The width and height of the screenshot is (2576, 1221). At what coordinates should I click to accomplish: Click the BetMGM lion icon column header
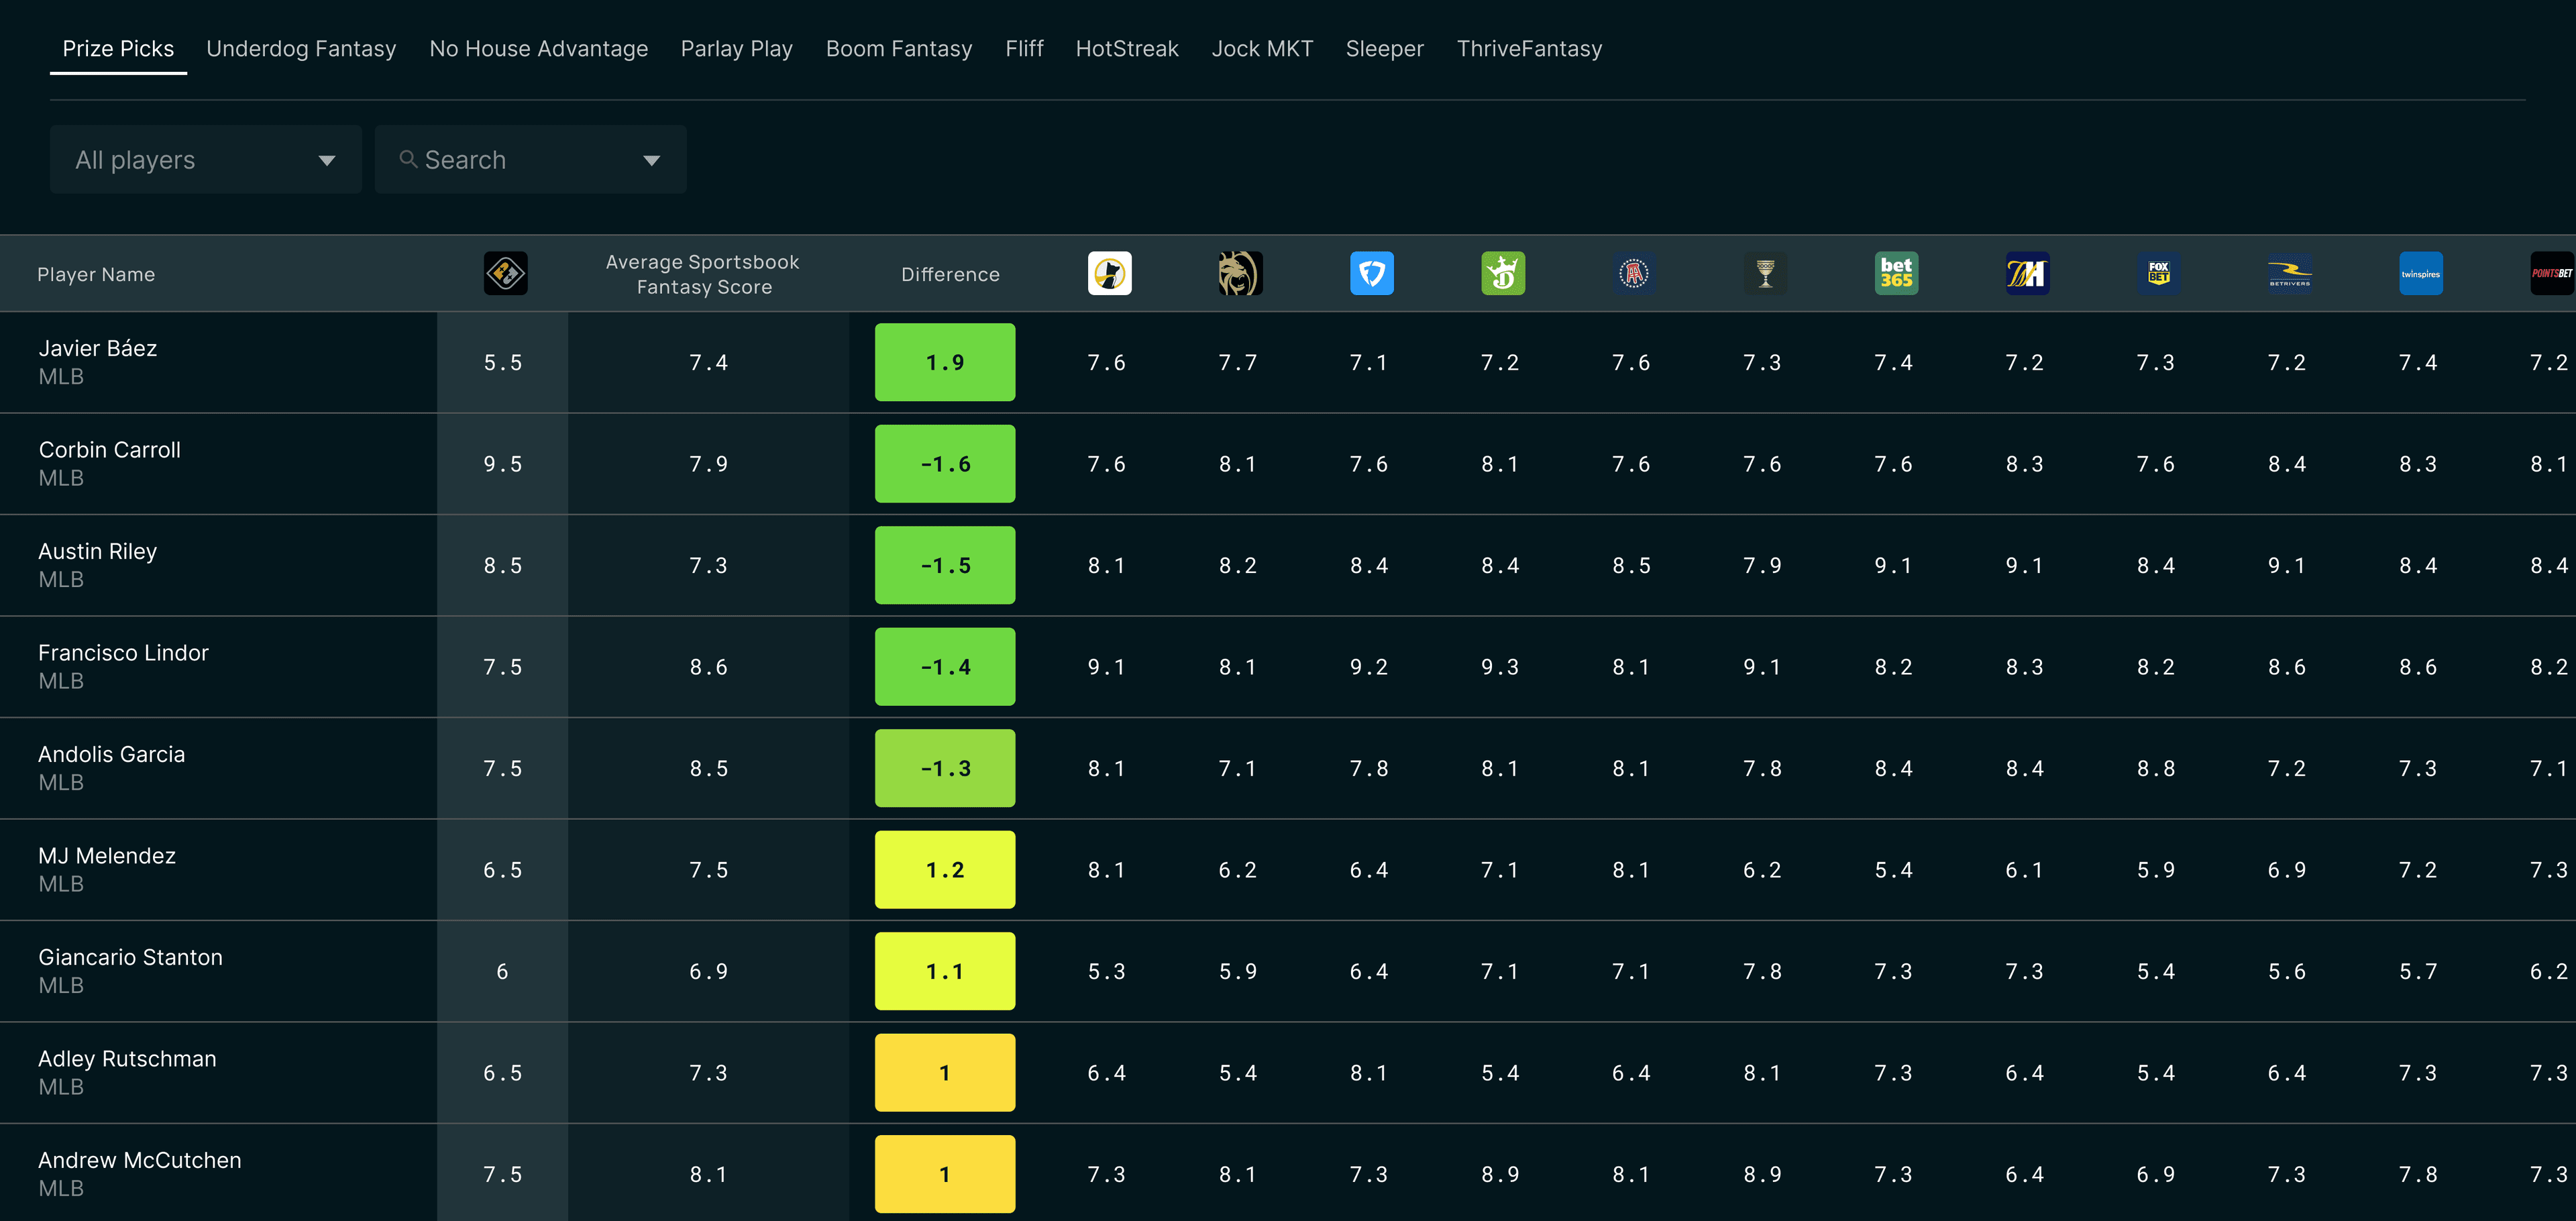tap(1239, 273)
